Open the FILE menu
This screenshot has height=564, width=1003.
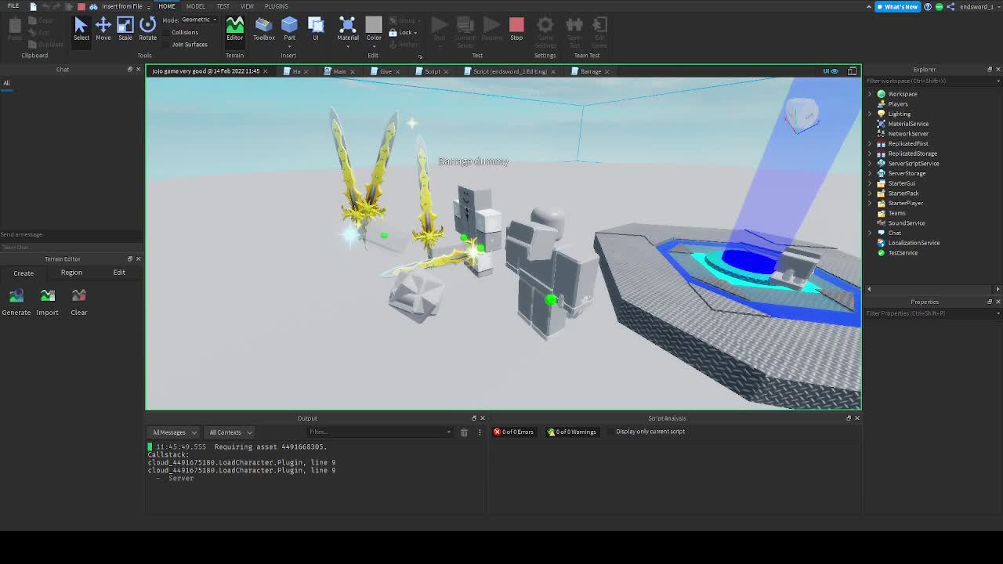pos(13,6)
